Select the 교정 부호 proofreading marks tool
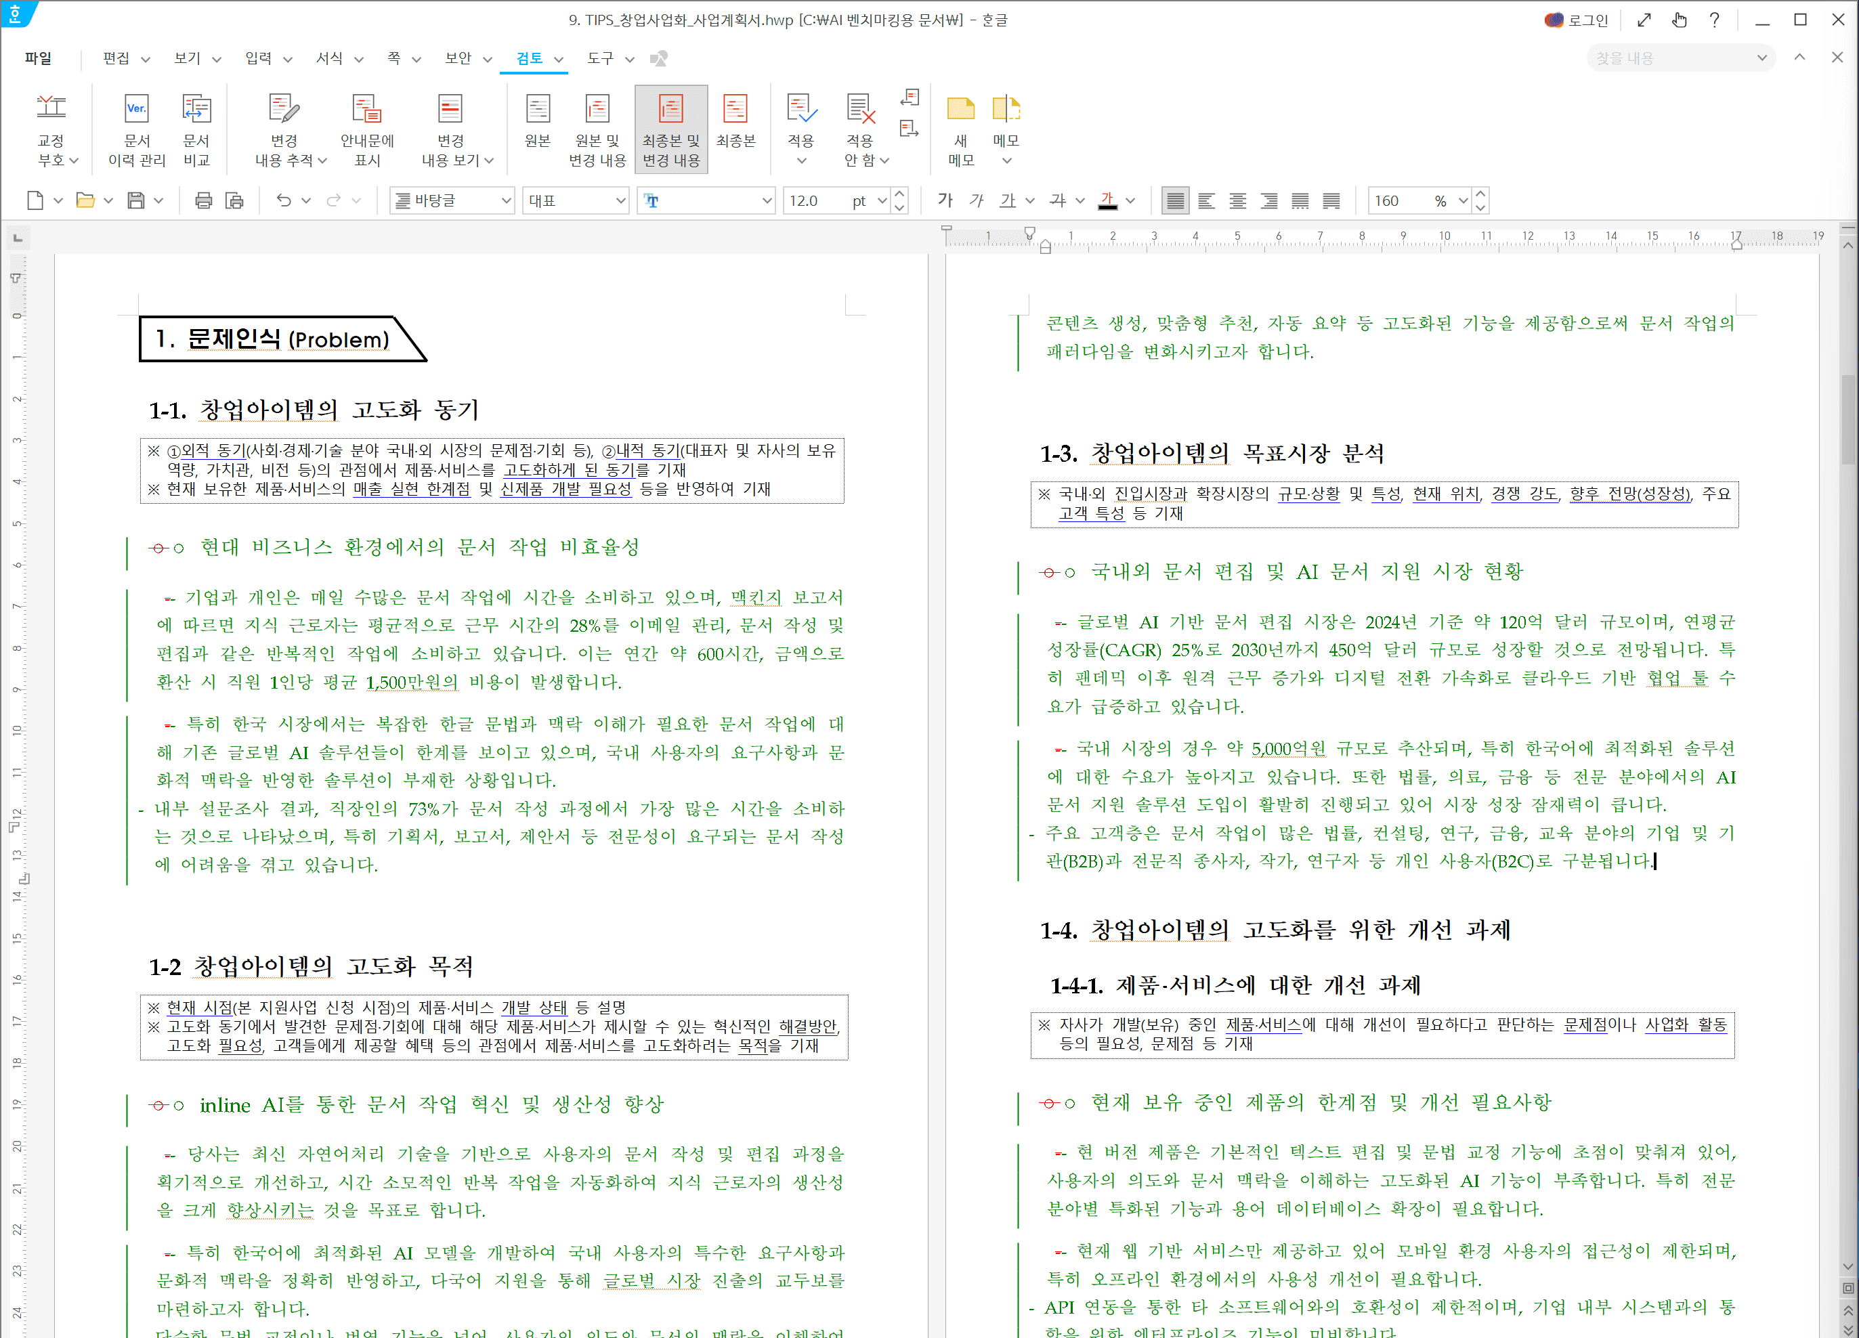Screen dimensions: 1859x1338 pos(51,129)
